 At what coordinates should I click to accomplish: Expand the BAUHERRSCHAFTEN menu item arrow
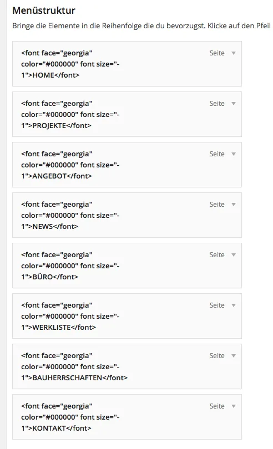click(x=234, y=355)
